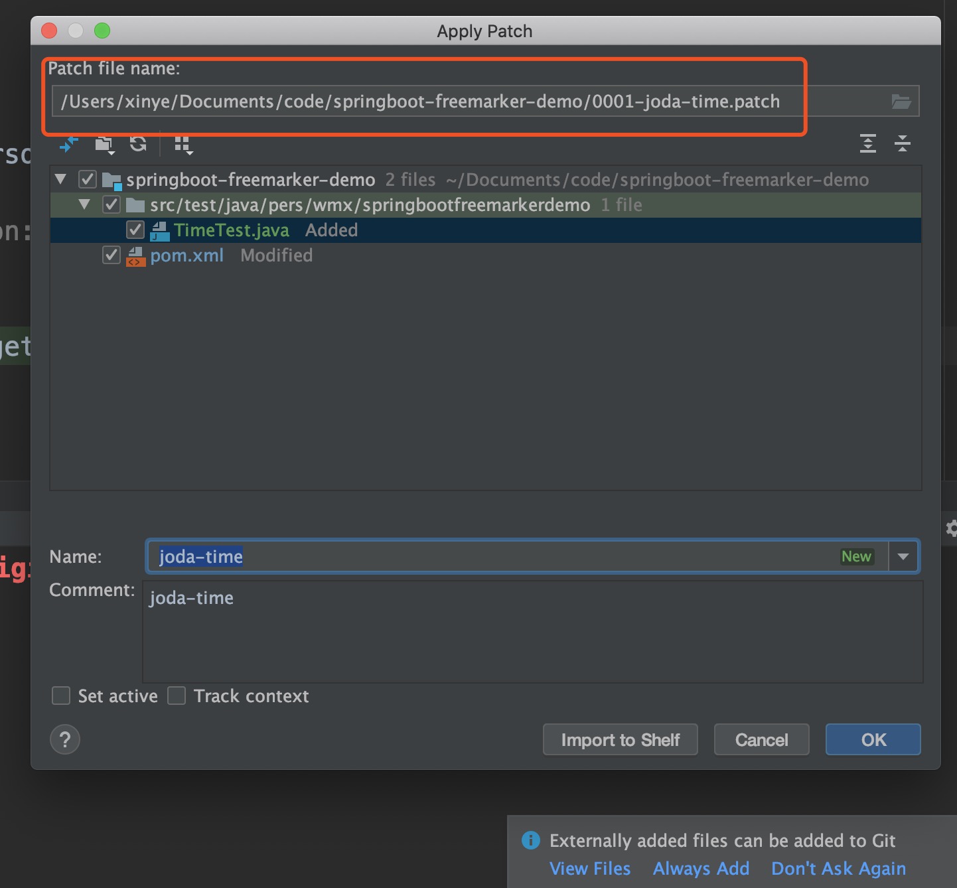957x888 pixels.
Task: Collapse the springboot-freemarker-demo root node
Action: click(61, 179)
